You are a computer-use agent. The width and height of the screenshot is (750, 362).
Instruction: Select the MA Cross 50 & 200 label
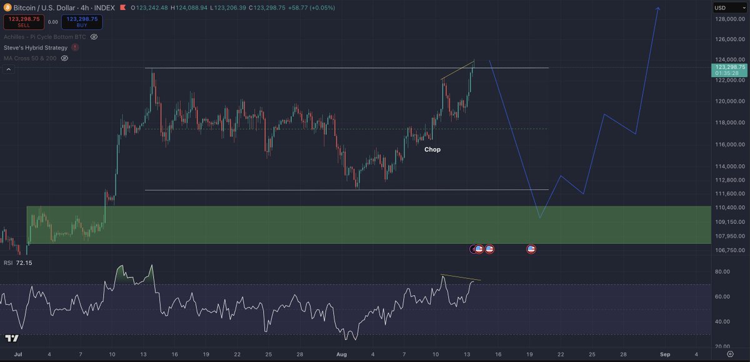point(30,58)
